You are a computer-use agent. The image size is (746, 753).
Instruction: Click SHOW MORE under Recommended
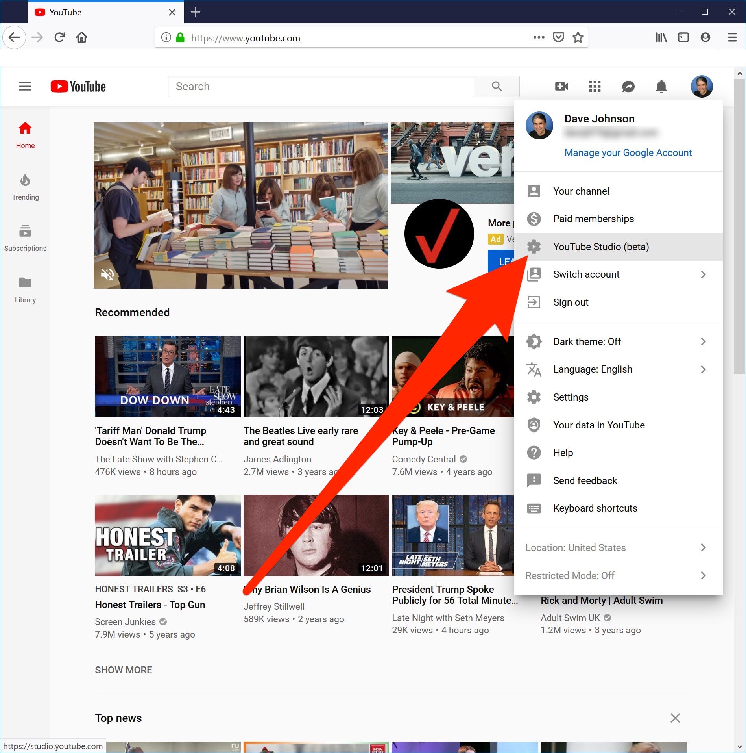tap(124, 670)
